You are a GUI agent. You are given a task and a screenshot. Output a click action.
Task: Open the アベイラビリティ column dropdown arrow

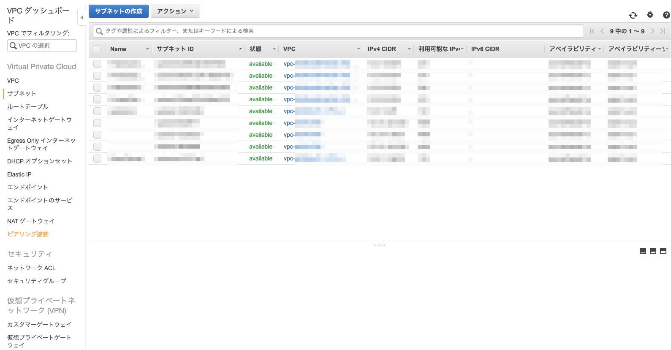[x=599, y=49]
